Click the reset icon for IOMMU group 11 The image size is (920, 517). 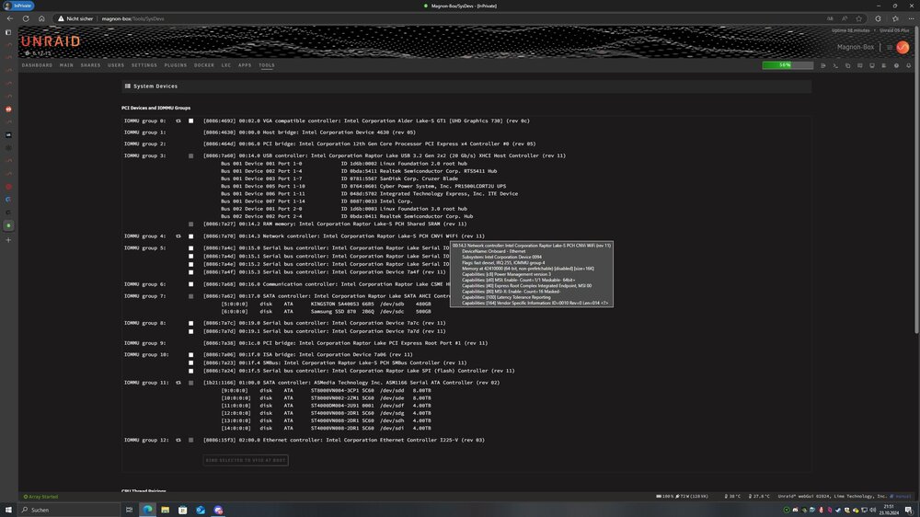[x=178, y=383]
